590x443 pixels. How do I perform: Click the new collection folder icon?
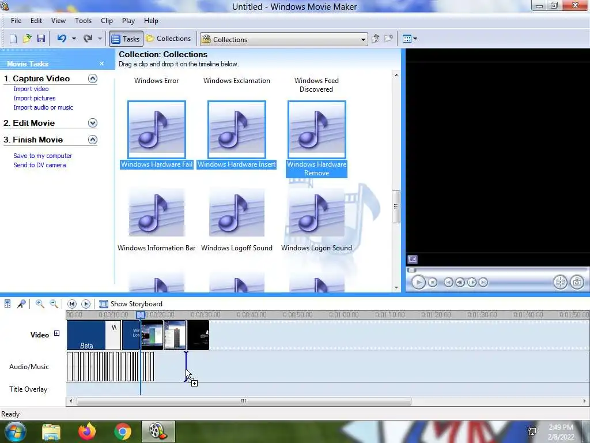(388, 39)
